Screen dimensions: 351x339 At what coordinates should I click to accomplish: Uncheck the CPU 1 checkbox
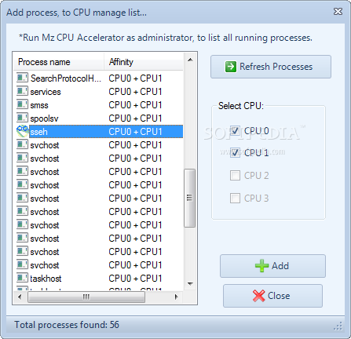[x=235, y=153]
